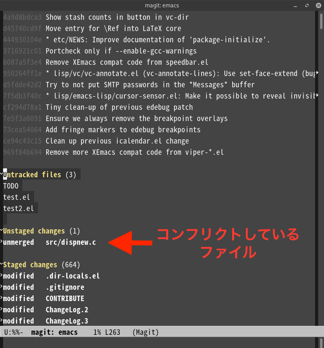
Task: Click the (Magit) mode indicator
Action: [x=145, y=332]
